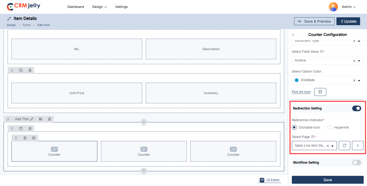Open the Design menu
This screenshot has width=367, height=186.
coord(99,7)
